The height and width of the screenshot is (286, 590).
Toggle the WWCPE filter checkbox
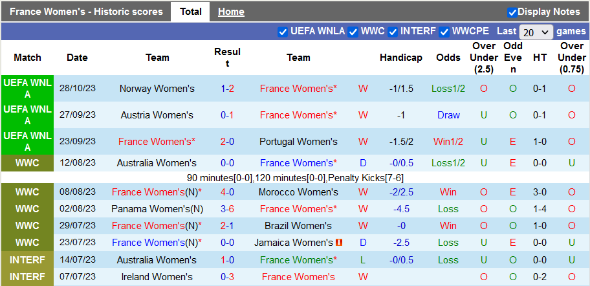444,31
